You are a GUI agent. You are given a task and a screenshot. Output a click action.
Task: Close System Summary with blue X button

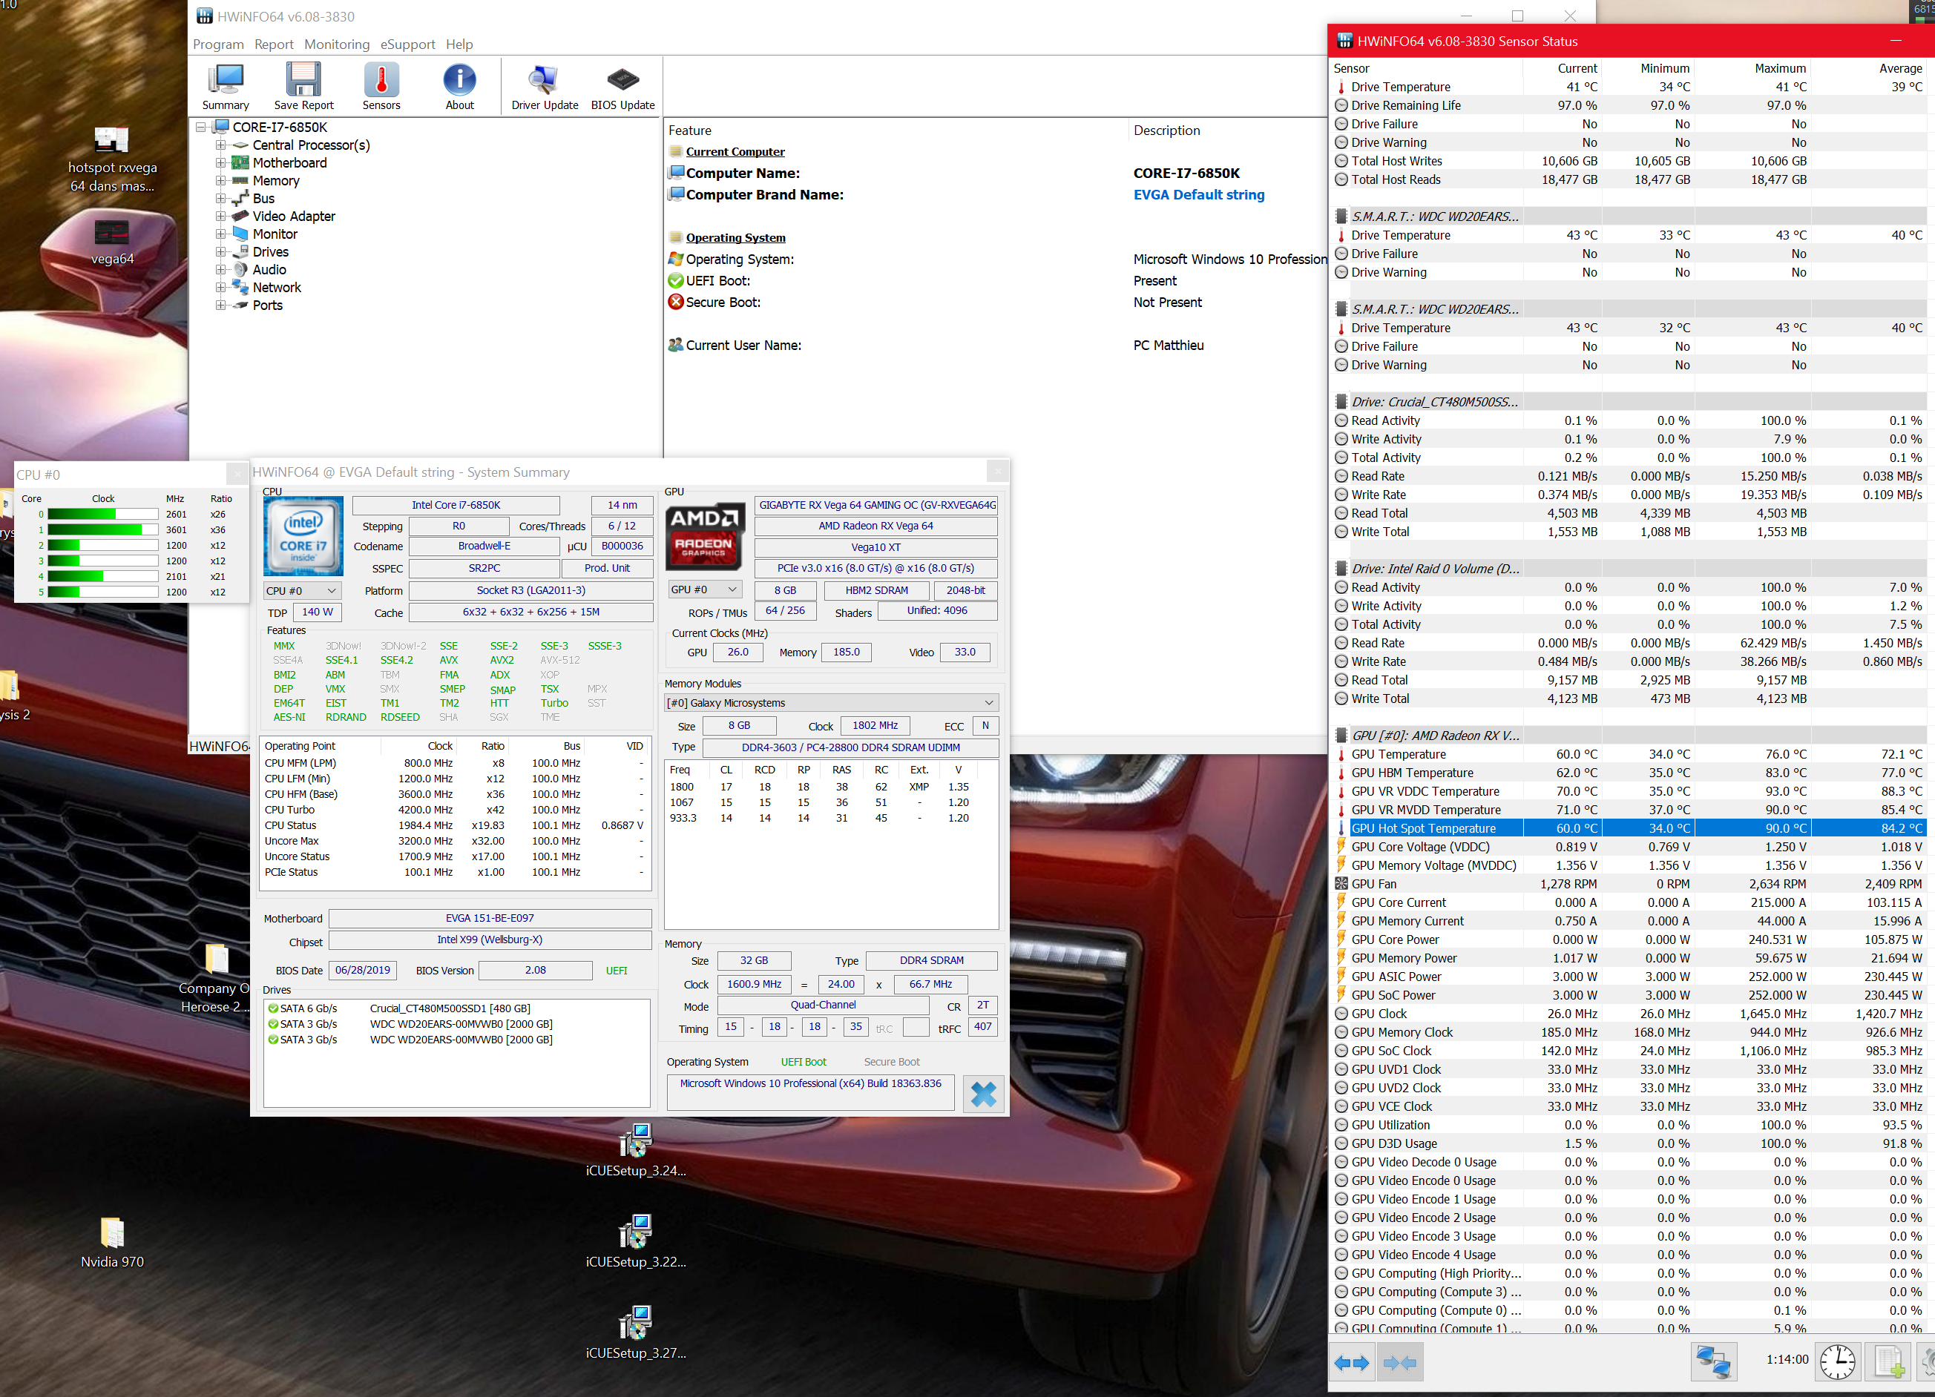pos(983,1094)
